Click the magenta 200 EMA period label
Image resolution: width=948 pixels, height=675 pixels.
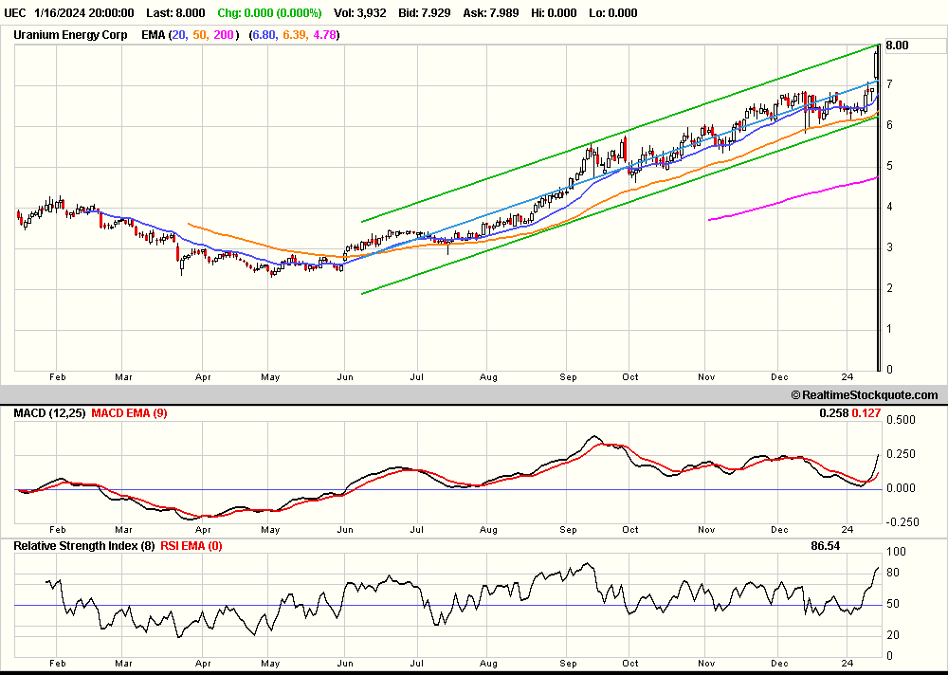pyautogui.click(x=223, y=35)
